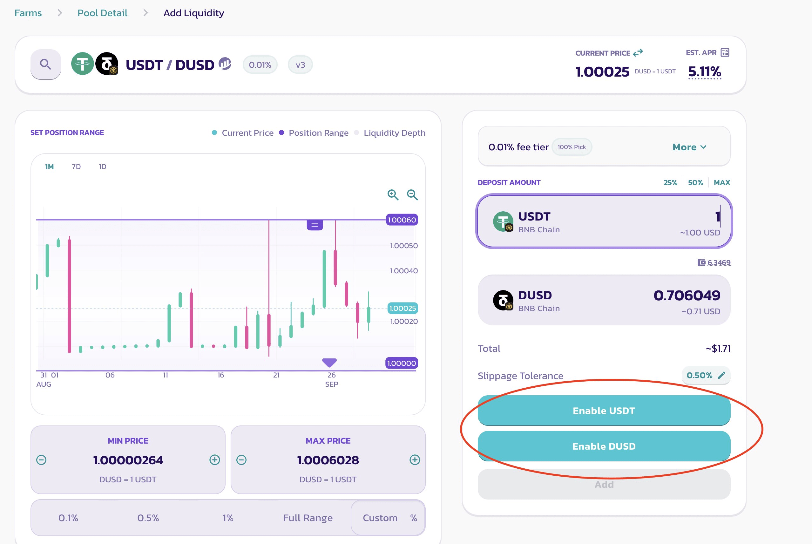Select the 0.5% range preset
This screenshot has height=544, width=812.
pos(148,518)
